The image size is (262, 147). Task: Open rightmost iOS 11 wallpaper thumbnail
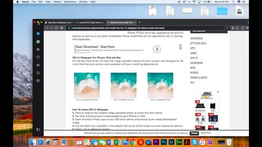(160, 85)
